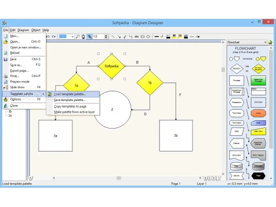Select the 'abc' text tool
This screenshot has height=207, width=276.
tap(136, 36)
